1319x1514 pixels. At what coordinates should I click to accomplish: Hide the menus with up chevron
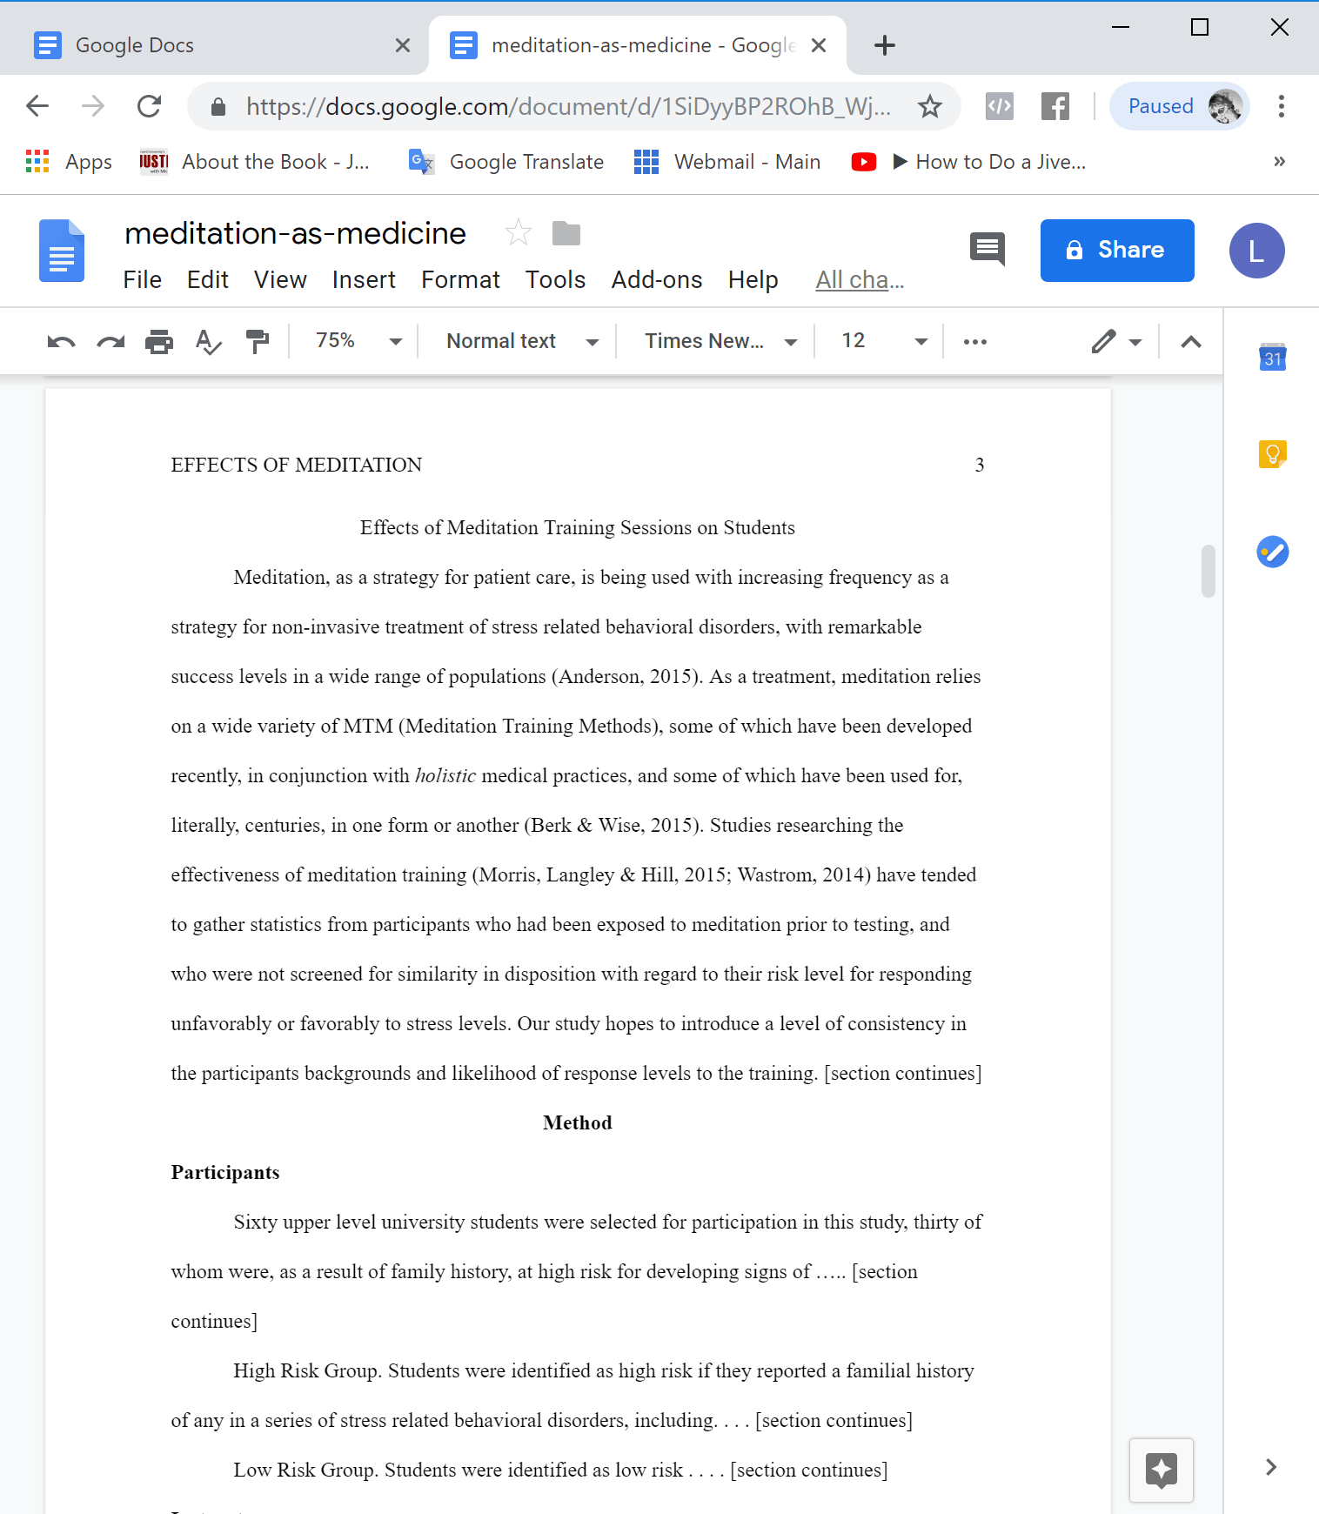coord(1191,342)
